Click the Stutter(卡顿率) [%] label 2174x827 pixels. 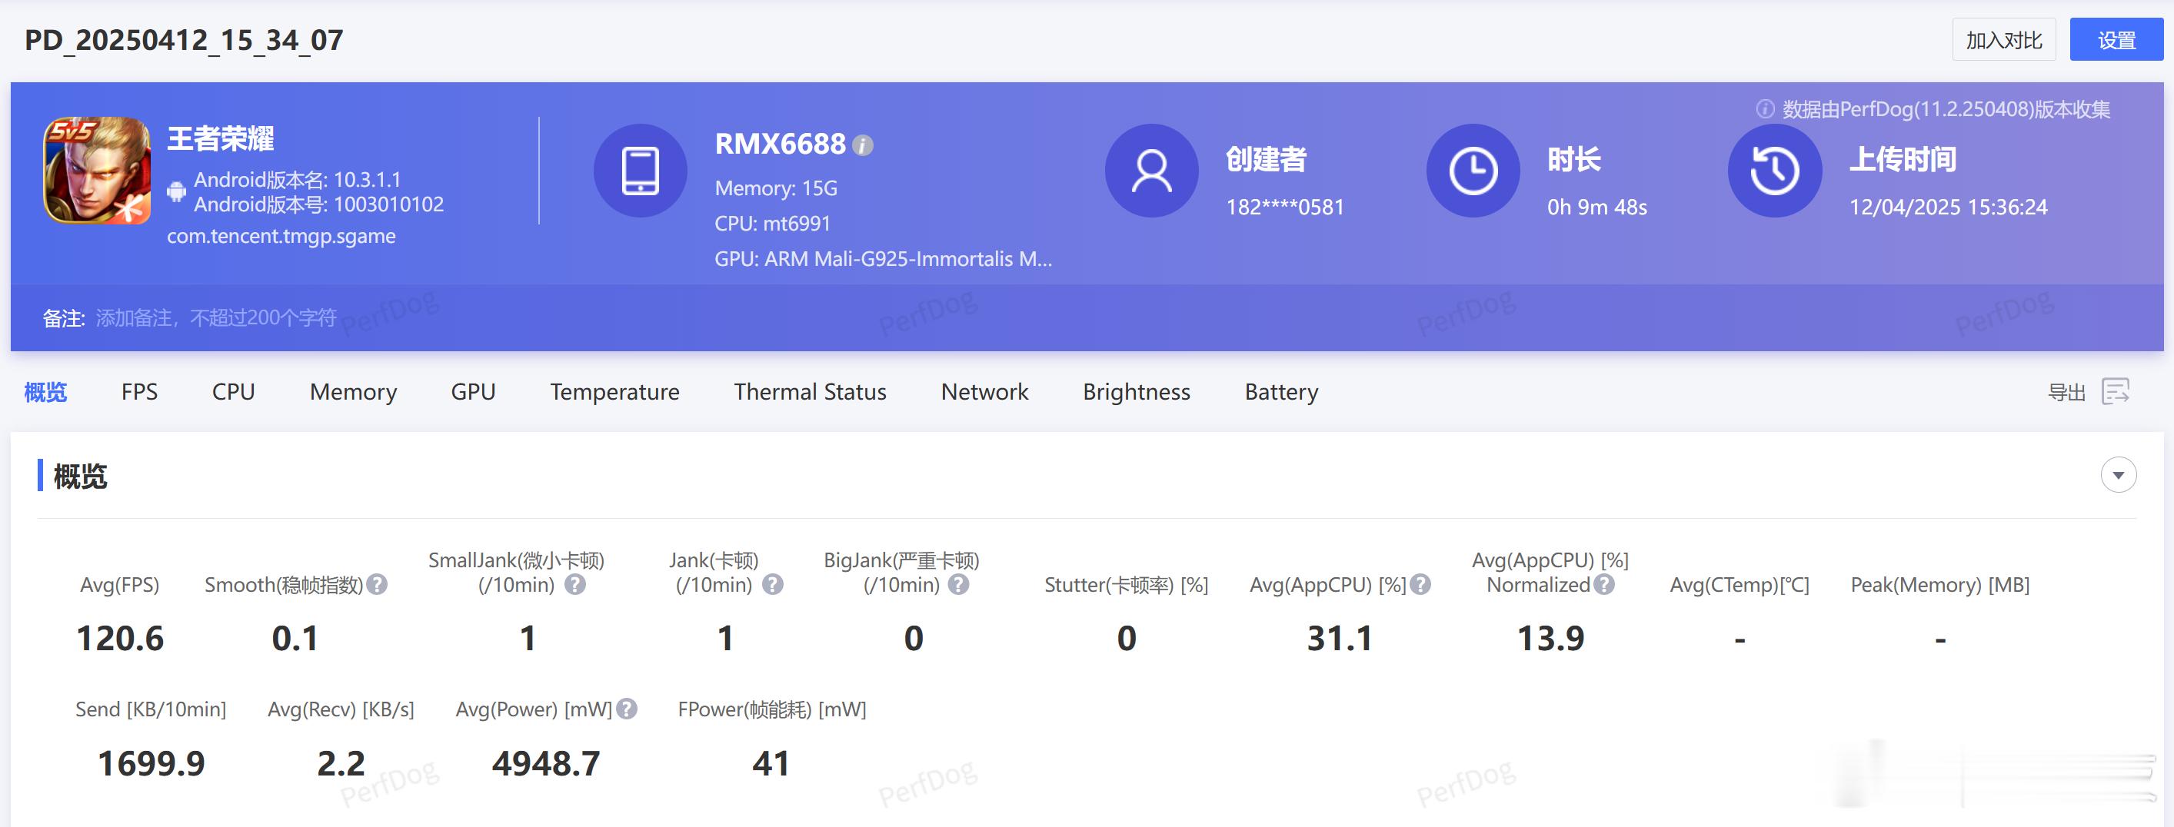click(x=1126, y=585)
